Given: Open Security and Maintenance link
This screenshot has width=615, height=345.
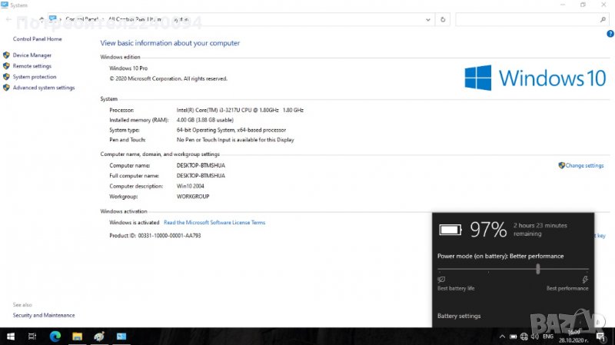Looking at the screenshot, I should click(44, 315).
